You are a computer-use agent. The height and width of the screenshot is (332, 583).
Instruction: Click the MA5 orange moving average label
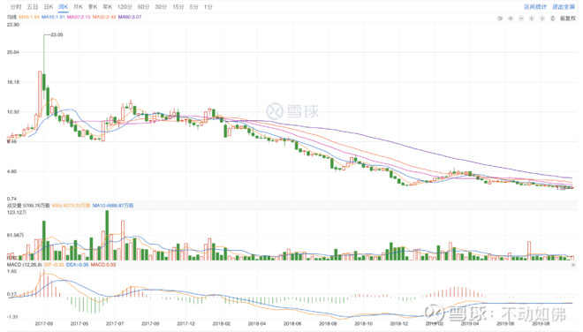click(29, 17)
